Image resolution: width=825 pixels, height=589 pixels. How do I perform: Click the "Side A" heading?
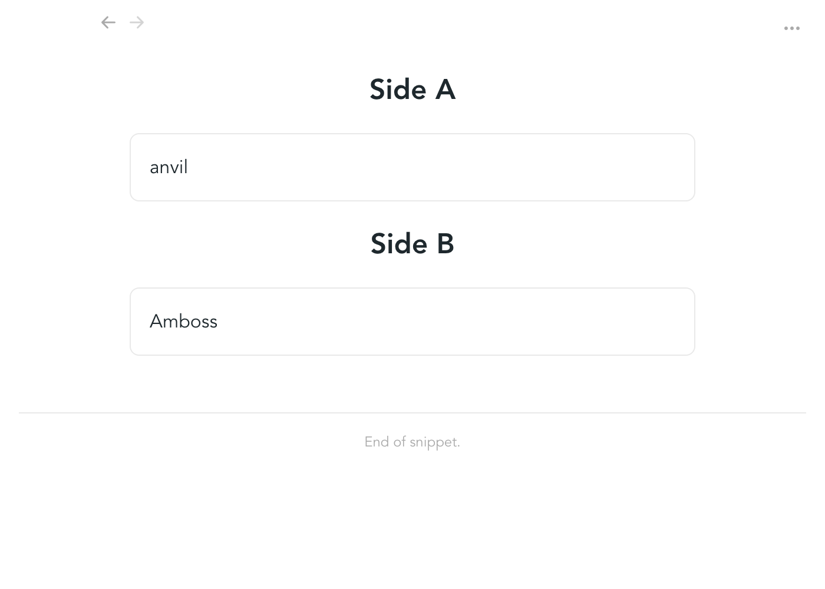(x=412, y=90)
